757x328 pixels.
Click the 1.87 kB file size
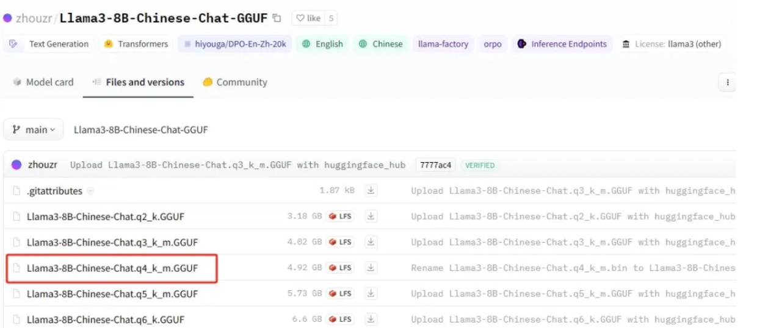[x=337, y=191]
